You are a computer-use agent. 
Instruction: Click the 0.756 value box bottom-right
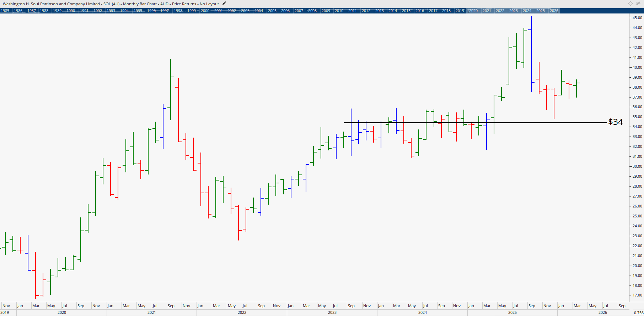click(638, 313)
